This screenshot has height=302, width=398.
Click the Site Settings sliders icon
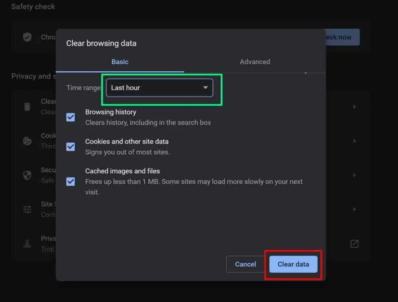(x=27, y=210)
